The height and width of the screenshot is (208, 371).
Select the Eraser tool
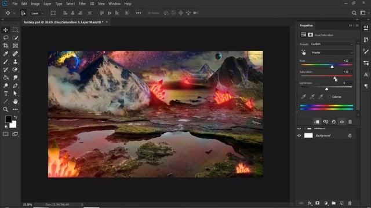tap(15, 70)
